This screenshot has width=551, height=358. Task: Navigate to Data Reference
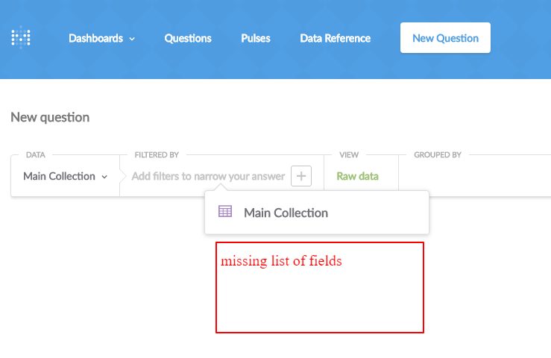(336, 38)
